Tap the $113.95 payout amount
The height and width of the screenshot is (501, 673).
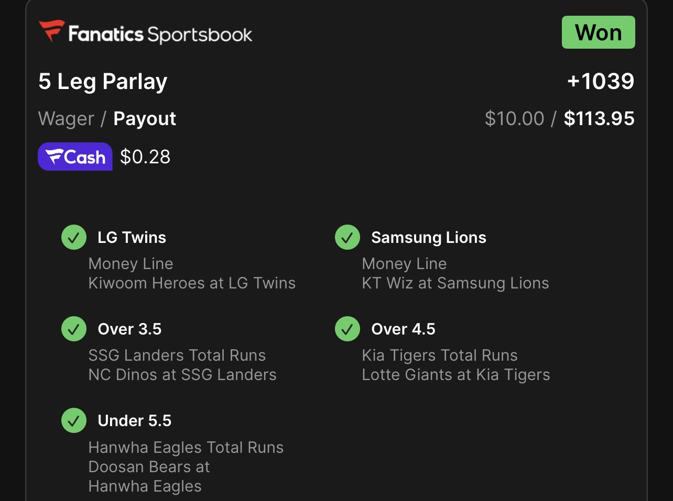(x=599, y=119)
